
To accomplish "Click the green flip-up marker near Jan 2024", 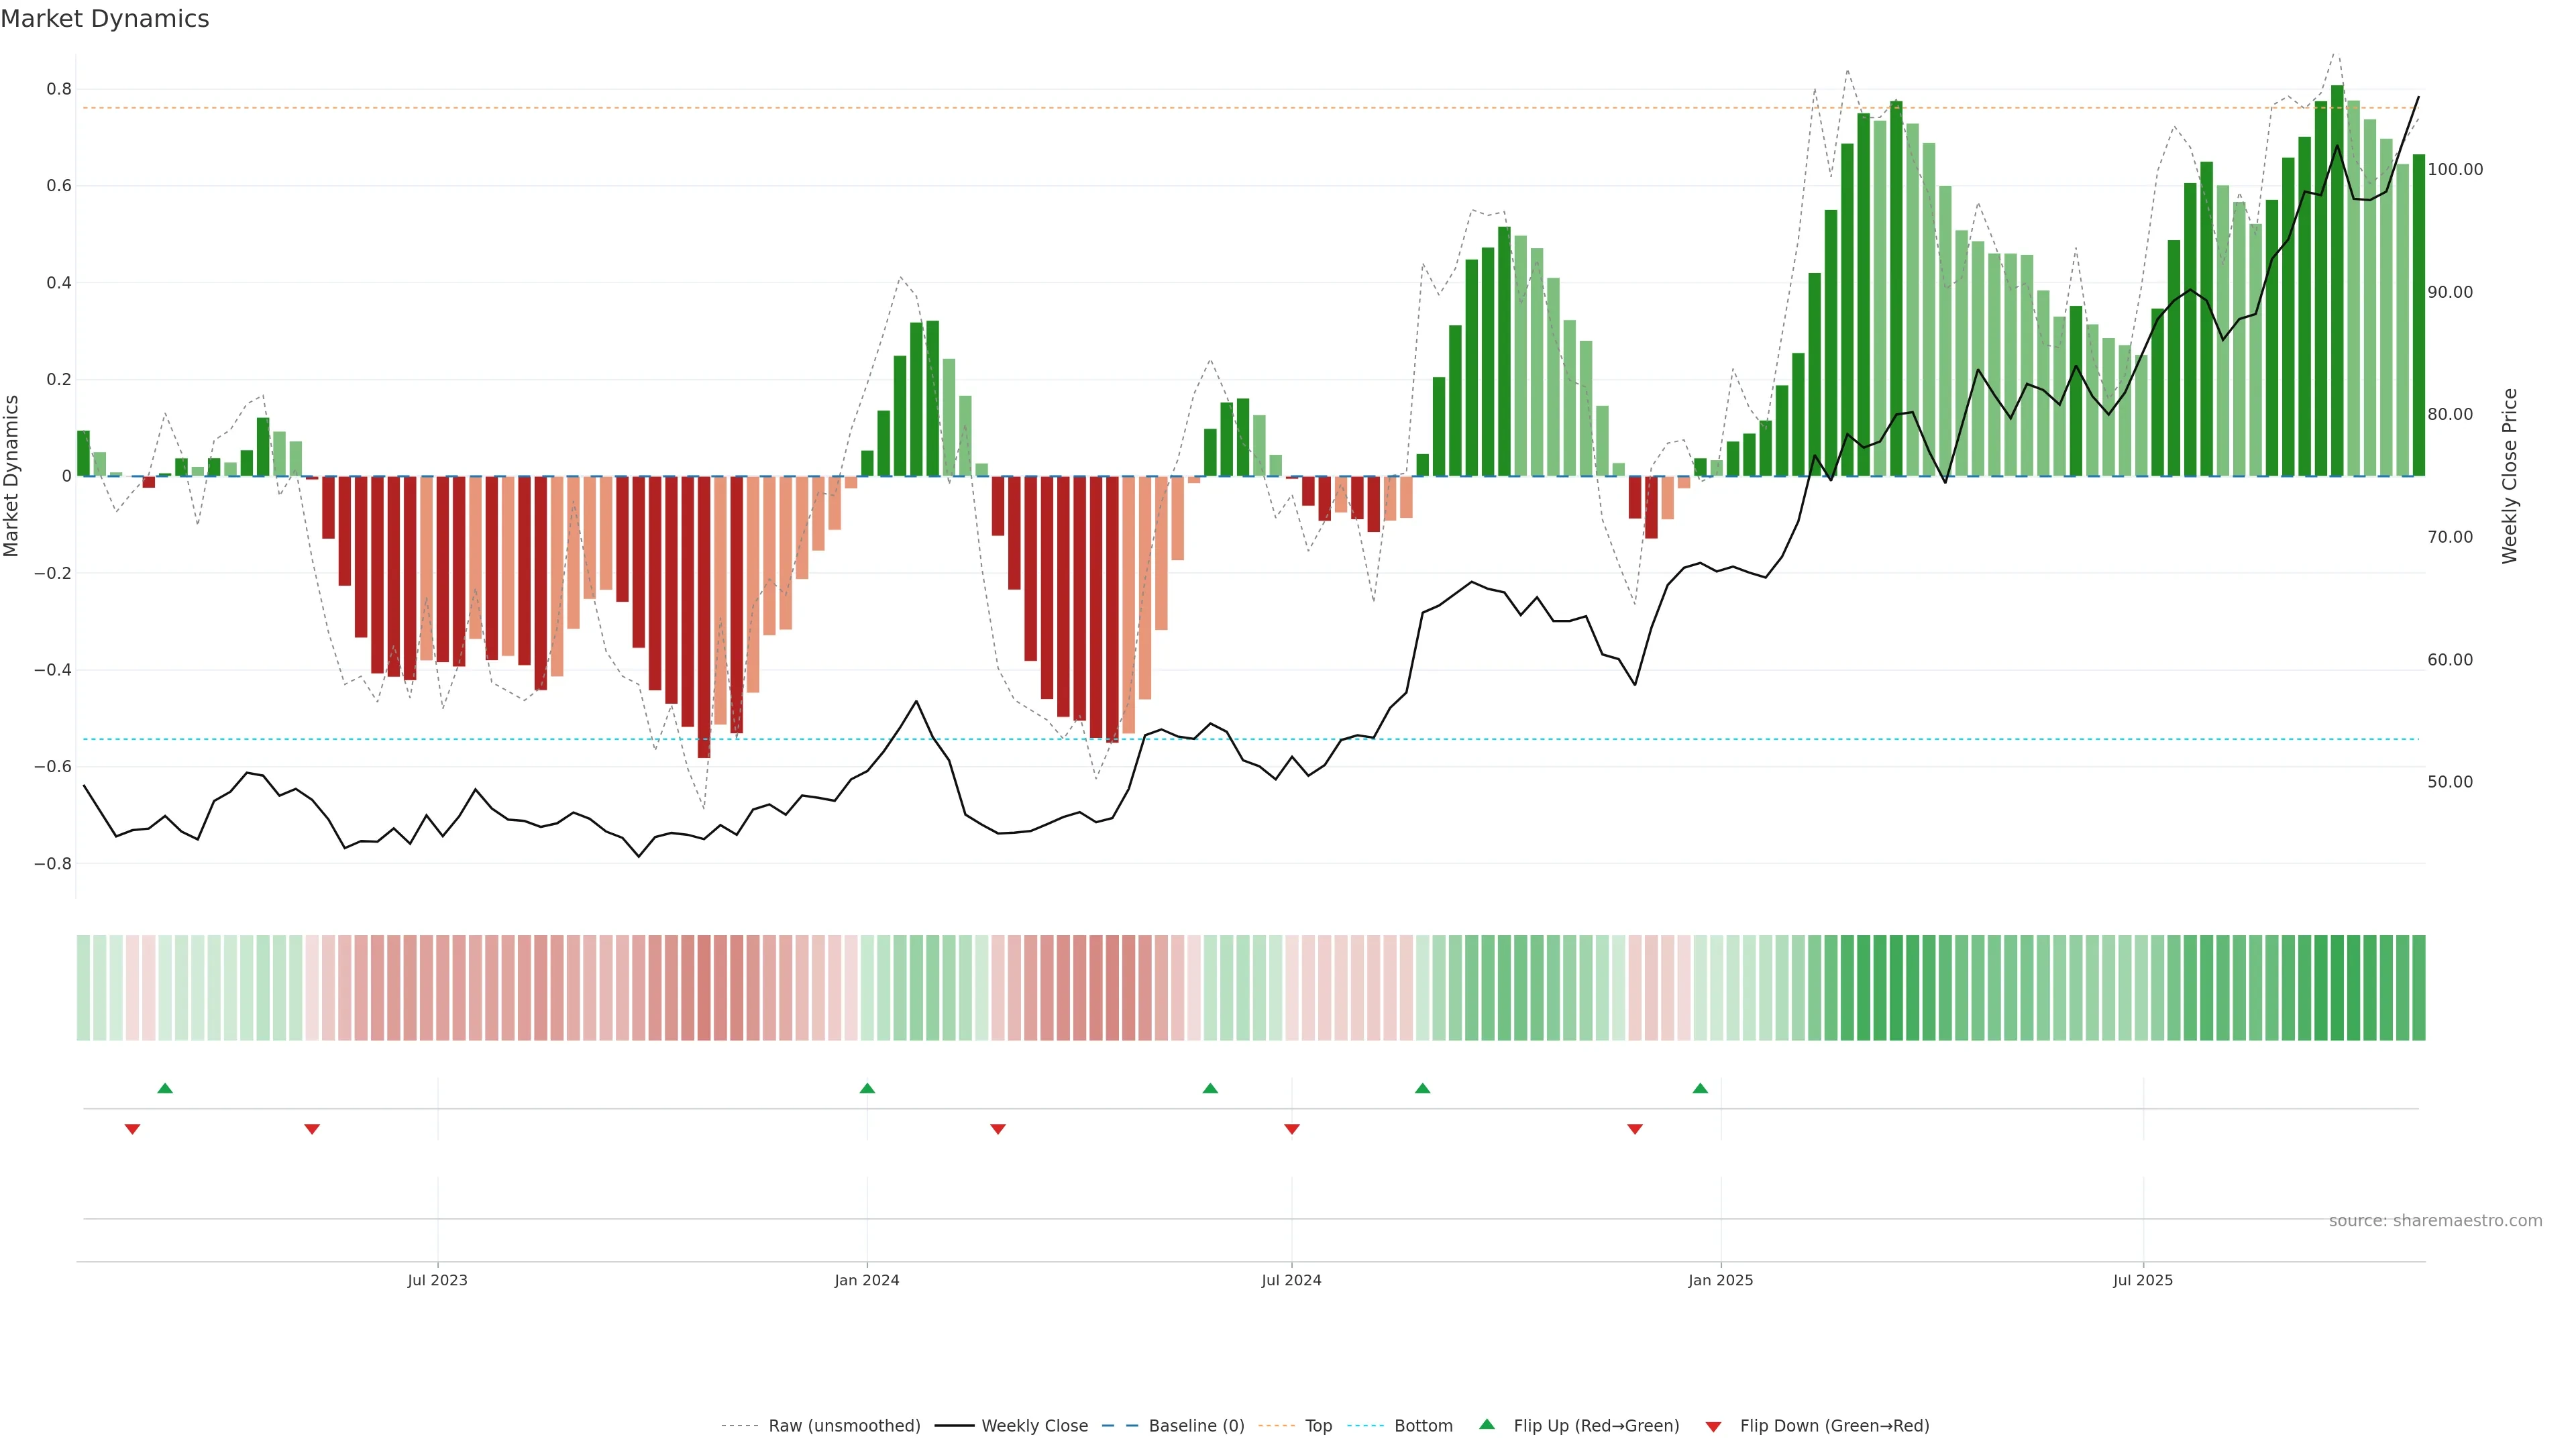I will [867, 1088].
